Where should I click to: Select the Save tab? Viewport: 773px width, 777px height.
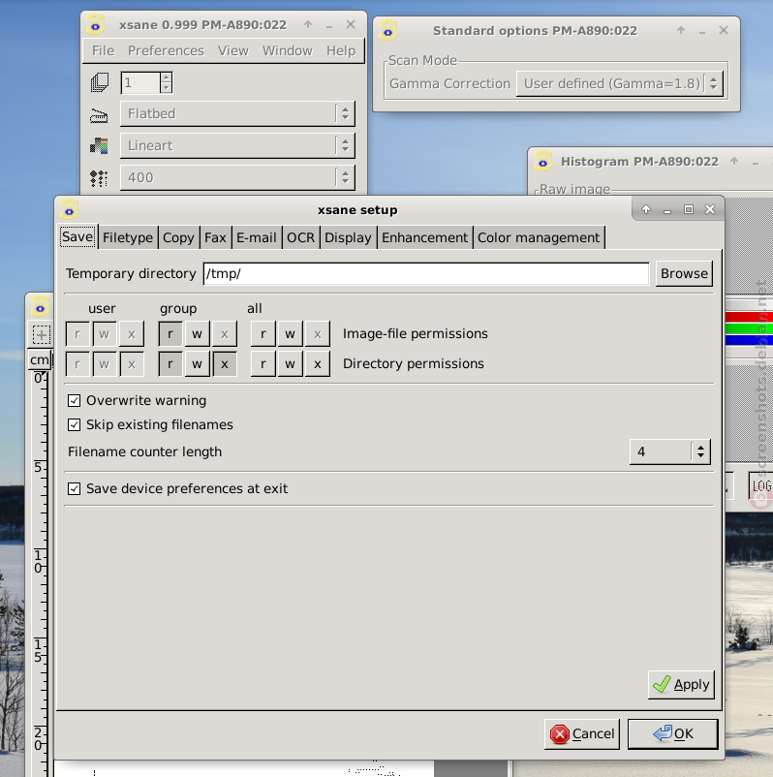pos(77,236)
